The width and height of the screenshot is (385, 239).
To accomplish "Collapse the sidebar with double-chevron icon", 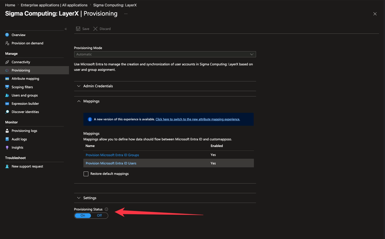I will (66, 29).
